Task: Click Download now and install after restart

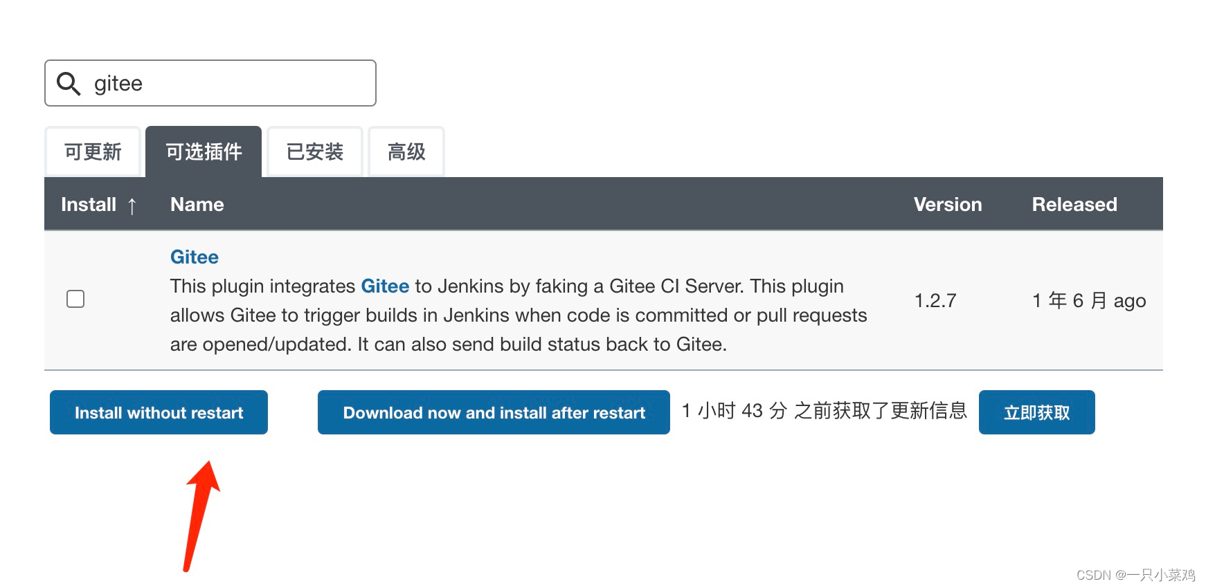Action: coord(494,413)
